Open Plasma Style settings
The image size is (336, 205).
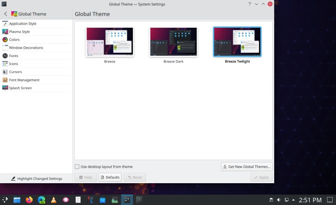click(x=19, y=31)
